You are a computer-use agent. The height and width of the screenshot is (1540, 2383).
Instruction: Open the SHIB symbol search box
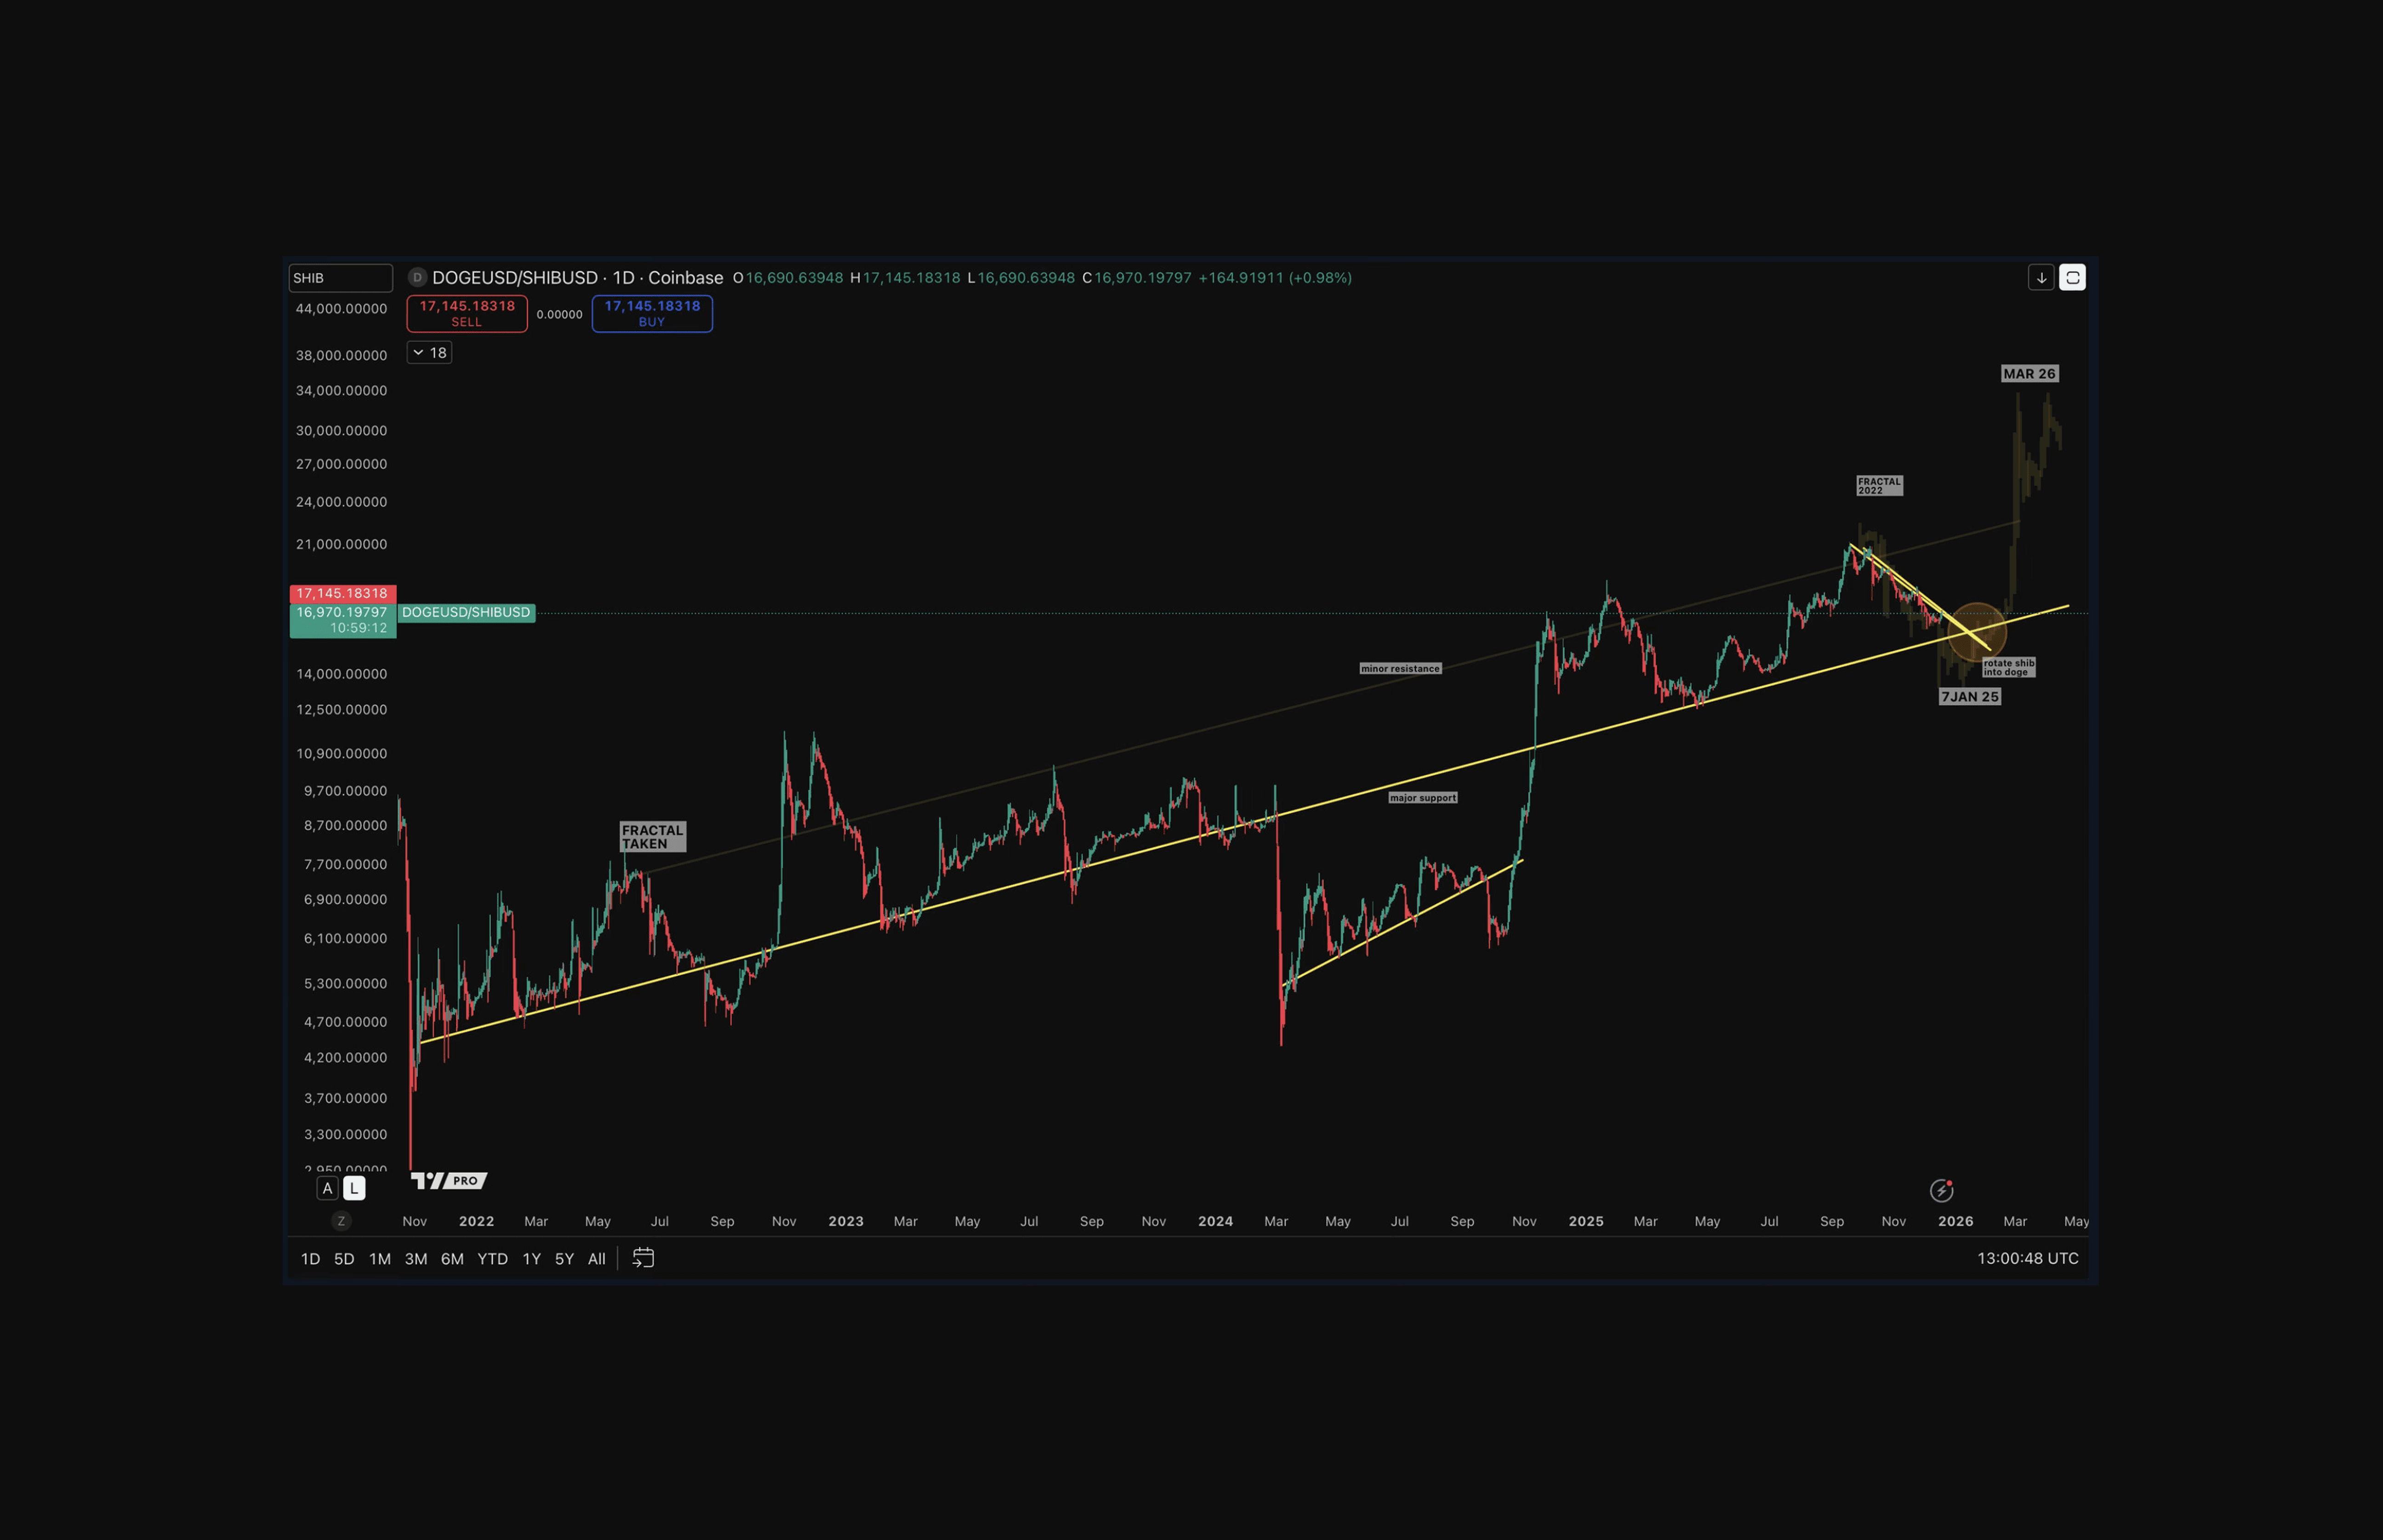click(340, 278)
